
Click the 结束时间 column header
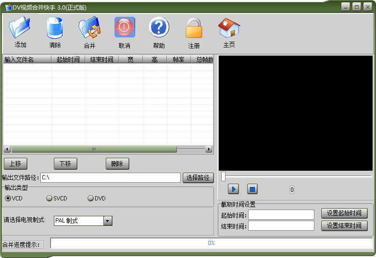[x=101, y=59]
